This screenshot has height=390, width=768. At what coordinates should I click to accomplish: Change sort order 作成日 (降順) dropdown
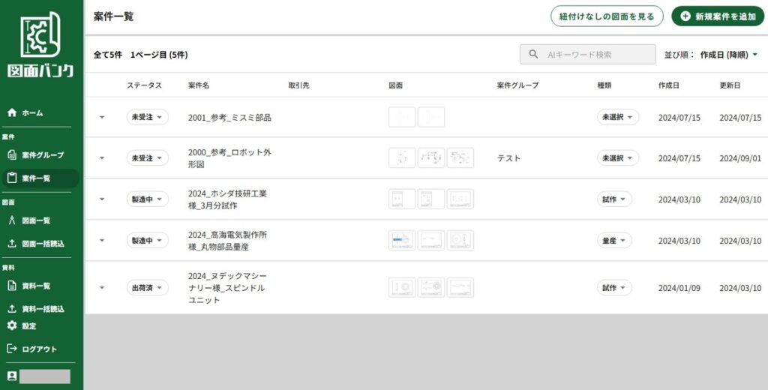click(728, 55)
